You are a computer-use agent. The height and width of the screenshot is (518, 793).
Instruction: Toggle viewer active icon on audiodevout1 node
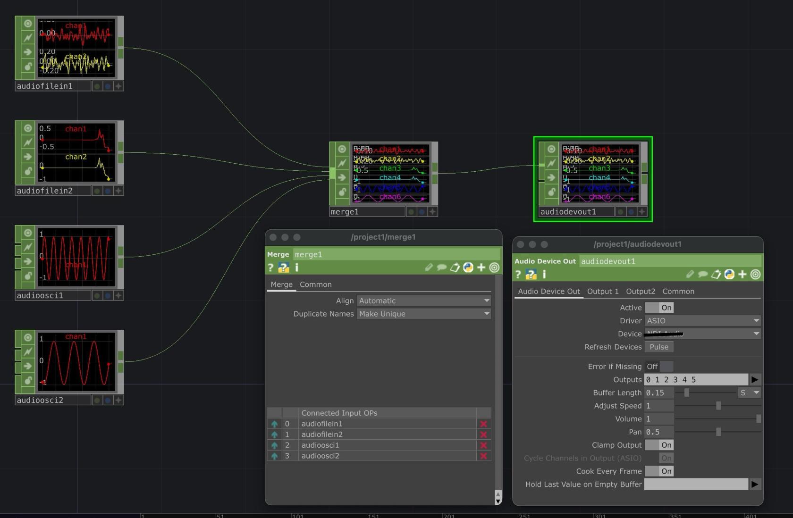[551, 149]
